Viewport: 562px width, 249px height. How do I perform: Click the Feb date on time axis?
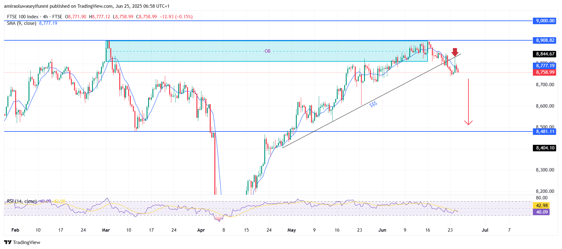pos(15,230)
